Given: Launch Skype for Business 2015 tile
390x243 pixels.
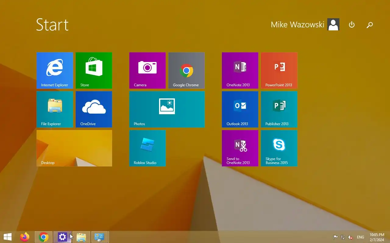Looking at the screenshot, I should pyautogui.click(x=279, y=148).
